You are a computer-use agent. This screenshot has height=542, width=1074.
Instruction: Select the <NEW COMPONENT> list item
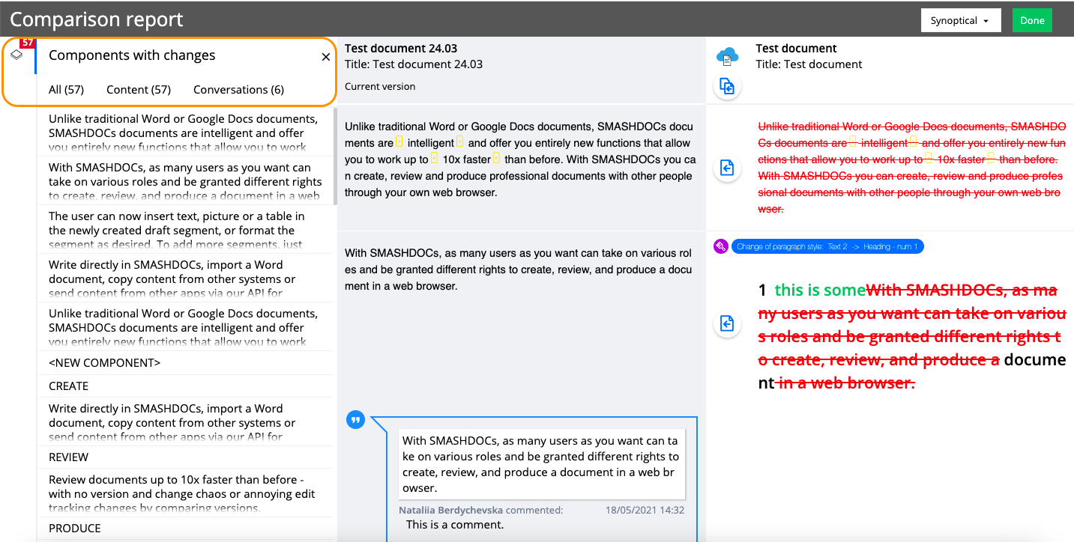pyautogui.click(x=185, y=363)
